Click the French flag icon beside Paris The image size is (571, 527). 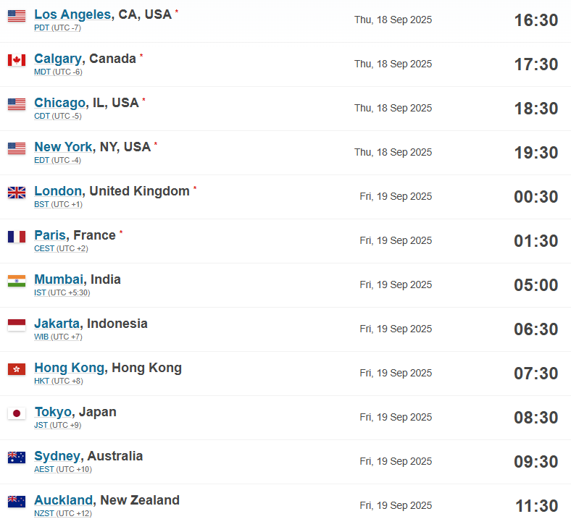(x=17, y=237)
